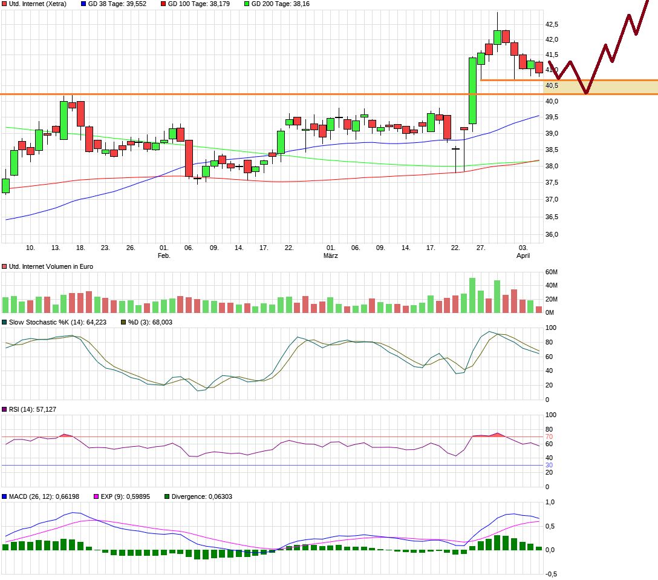Click the tall green breakout candlestick near 27.

472,91
